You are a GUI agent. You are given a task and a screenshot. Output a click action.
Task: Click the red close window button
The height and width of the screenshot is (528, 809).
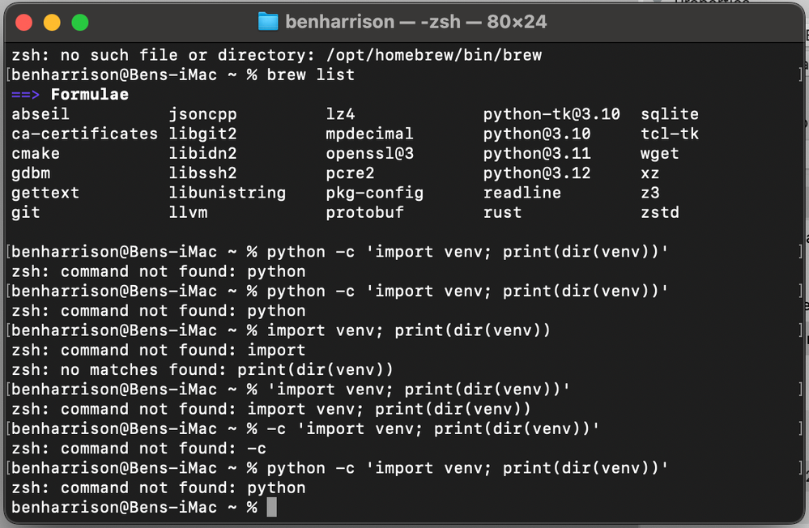(x=25, y=22)
